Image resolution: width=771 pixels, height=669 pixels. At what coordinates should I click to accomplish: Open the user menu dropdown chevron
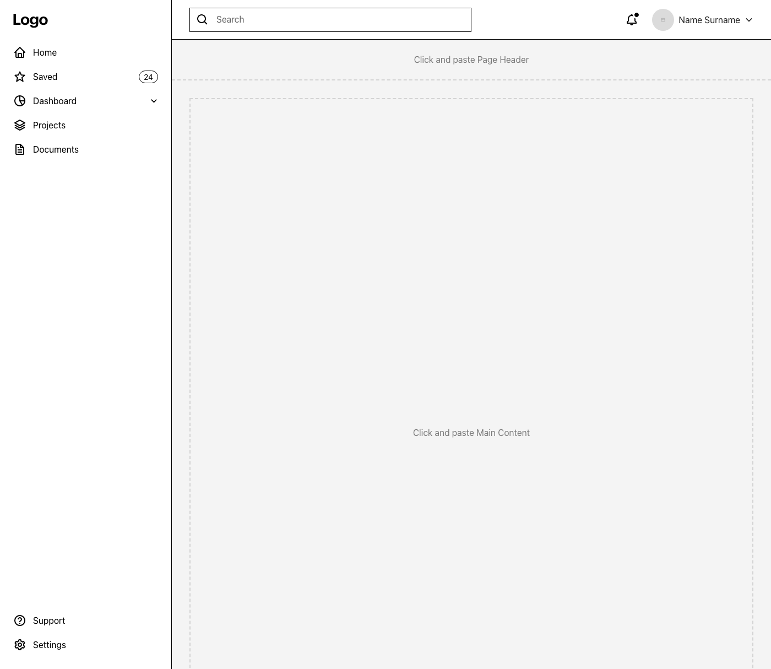(749, 20)
